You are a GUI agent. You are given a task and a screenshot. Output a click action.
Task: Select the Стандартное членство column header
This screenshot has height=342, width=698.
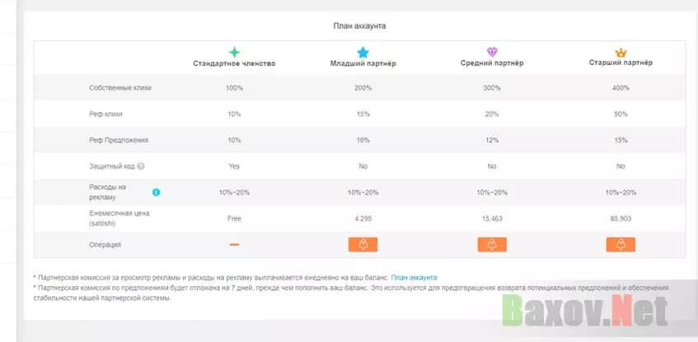pos(234,63)
